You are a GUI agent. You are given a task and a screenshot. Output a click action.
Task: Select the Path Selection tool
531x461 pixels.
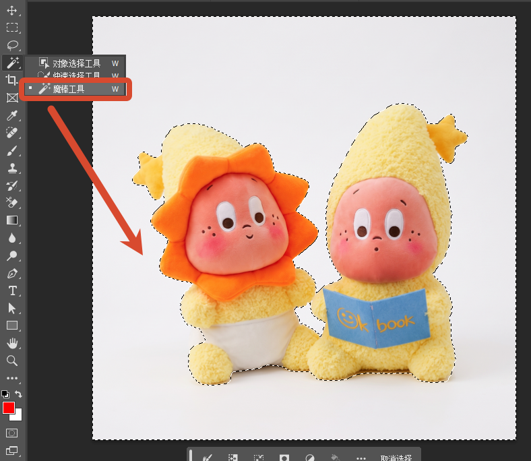[12, 308]
